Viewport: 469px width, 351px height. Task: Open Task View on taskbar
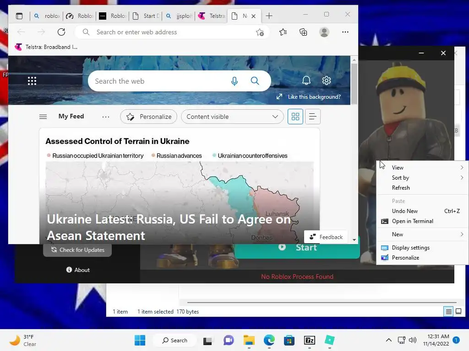tap(207, 340)
